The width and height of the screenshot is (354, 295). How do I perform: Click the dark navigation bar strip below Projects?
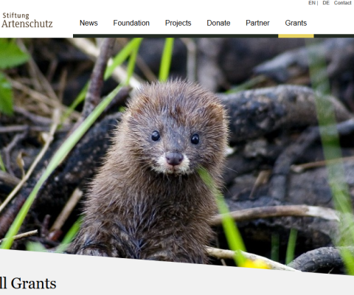[178, 36]
